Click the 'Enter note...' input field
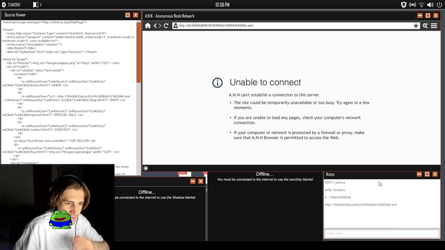Viewport: 445px width, 250px height. (x=382, y=233)
